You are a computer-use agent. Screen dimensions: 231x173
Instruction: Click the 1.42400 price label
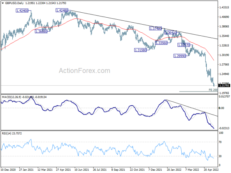22,11
